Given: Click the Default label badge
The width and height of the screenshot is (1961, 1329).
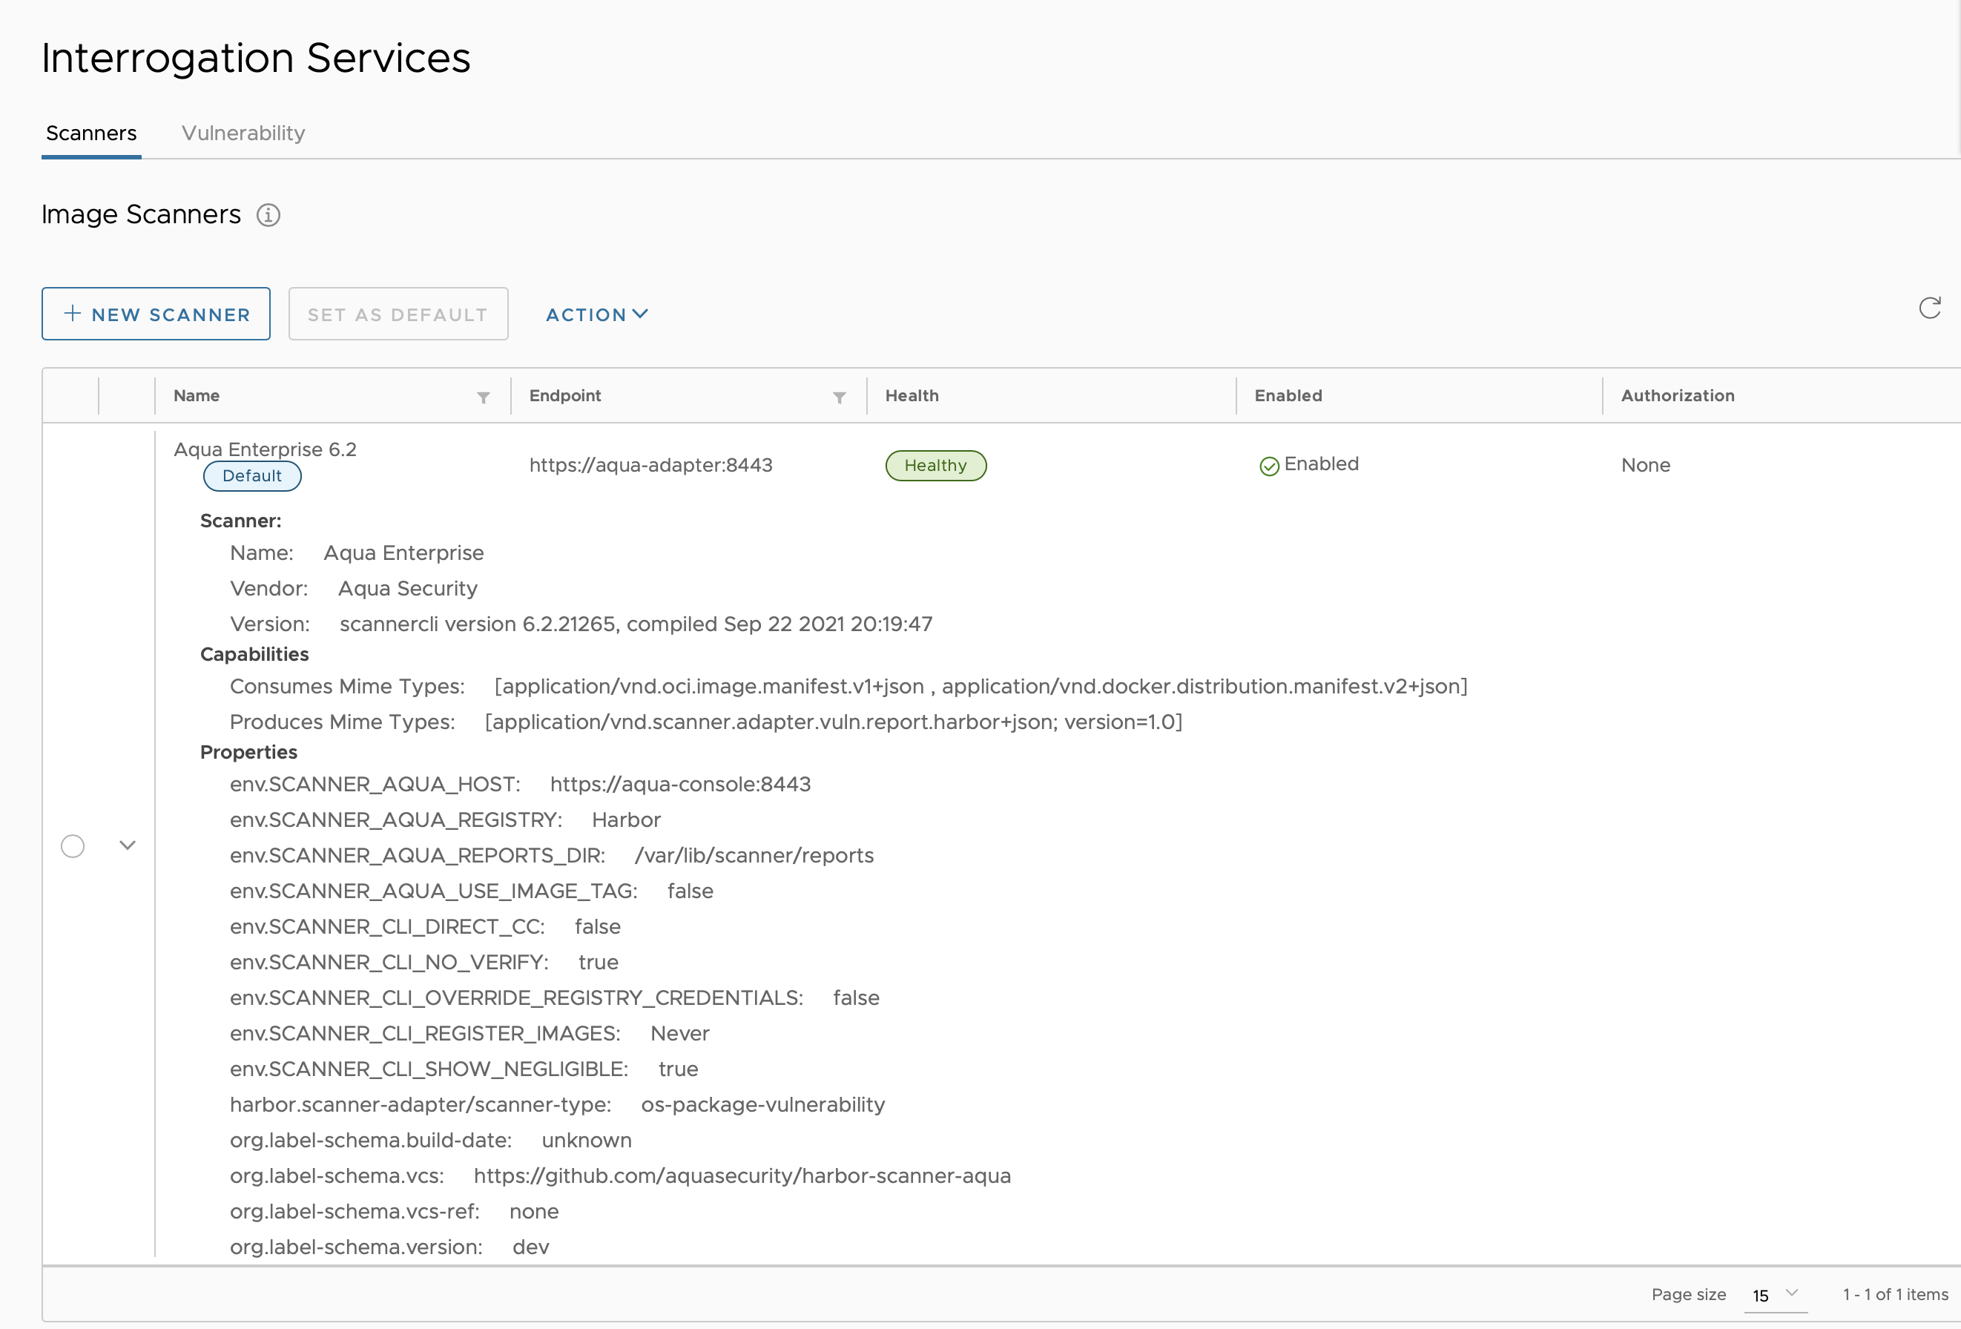Looking at the screenshot, I should coord(251,476).
